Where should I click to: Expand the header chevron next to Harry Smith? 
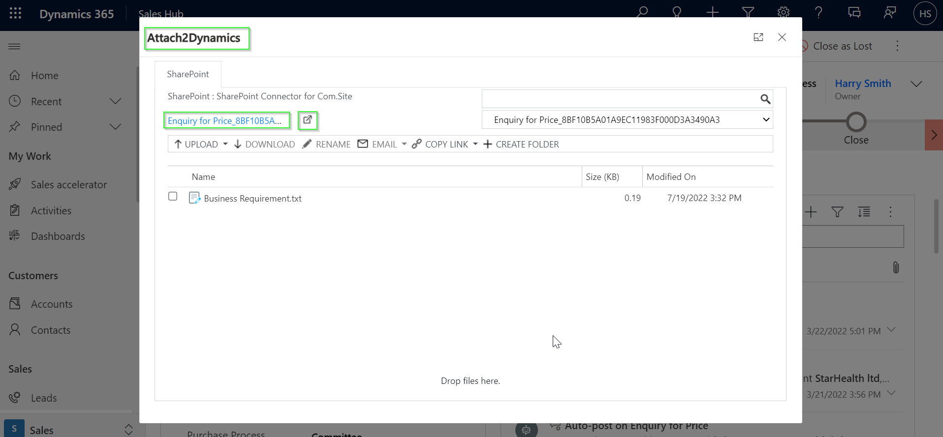click(916, 84)
